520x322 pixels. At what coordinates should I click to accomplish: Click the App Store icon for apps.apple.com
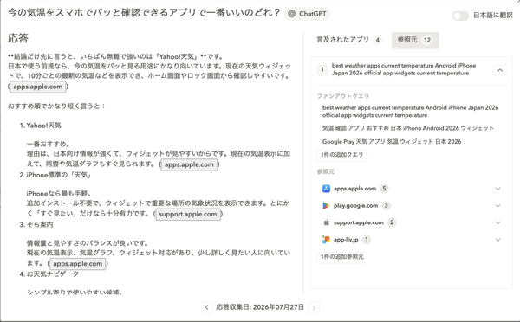point(326,189)
